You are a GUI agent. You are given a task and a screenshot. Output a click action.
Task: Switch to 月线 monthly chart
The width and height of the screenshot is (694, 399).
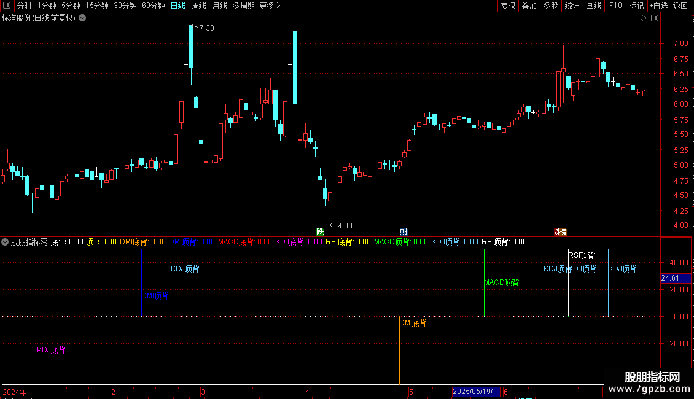pos(219,6)
